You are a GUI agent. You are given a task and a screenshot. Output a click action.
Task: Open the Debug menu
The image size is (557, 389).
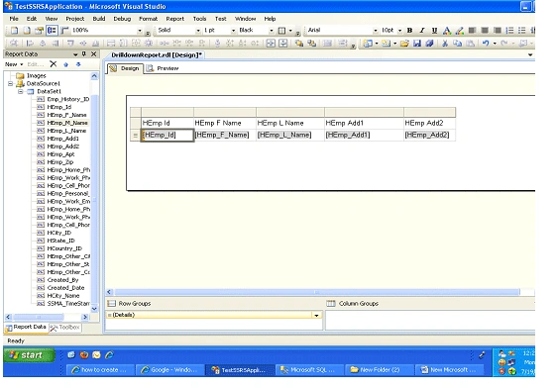pos(122,19)
